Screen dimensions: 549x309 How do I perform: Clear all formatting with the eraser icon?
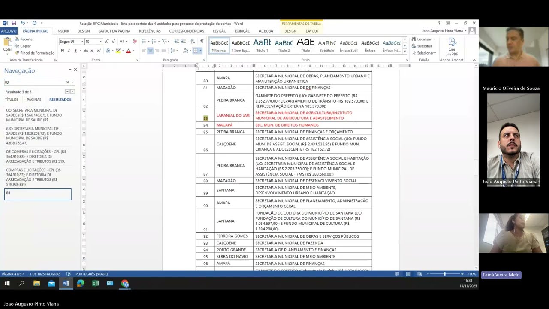point(135,42)
